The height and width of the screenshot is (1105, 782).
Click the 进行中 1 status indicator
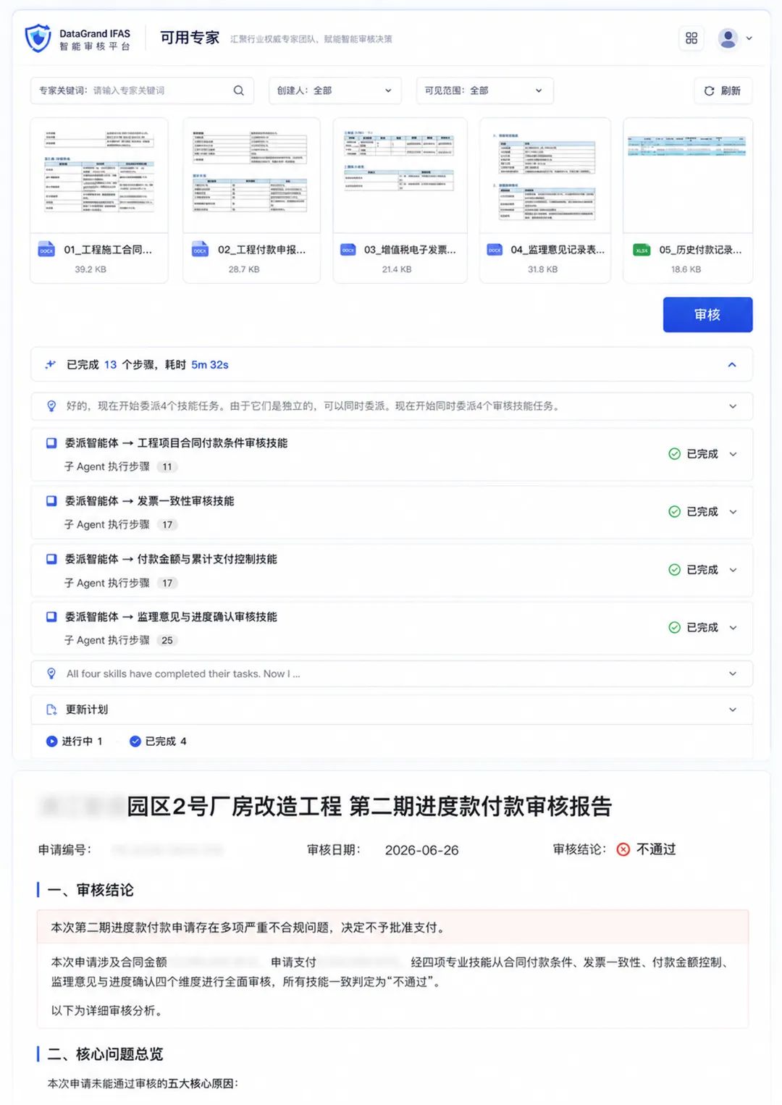coord(74,741)
